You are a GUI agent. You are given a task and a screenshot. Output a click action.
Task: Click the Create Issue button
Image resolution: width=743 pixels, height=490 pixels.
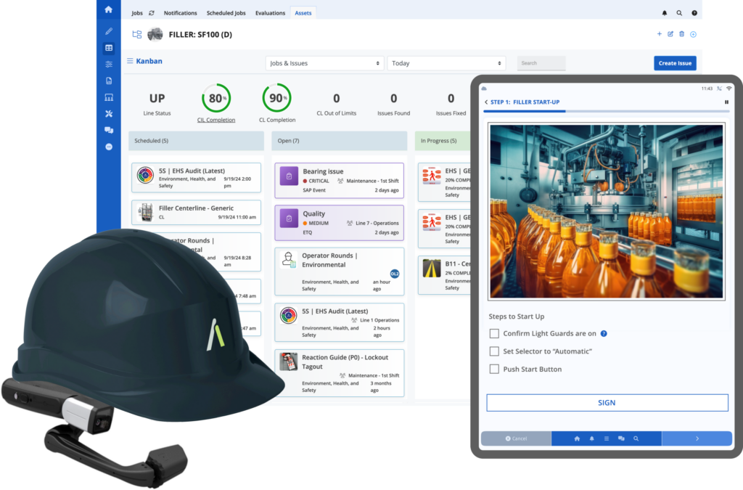(x=675, y=63)
